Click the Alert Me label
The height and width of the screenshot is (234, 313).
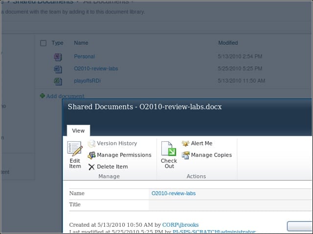pos(201,143)
